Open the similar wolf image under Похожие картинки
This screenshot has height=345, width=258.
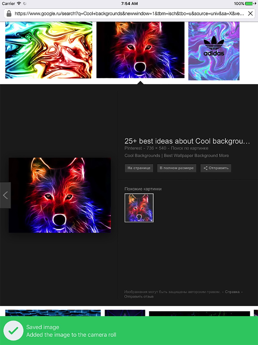pos(139,208)
